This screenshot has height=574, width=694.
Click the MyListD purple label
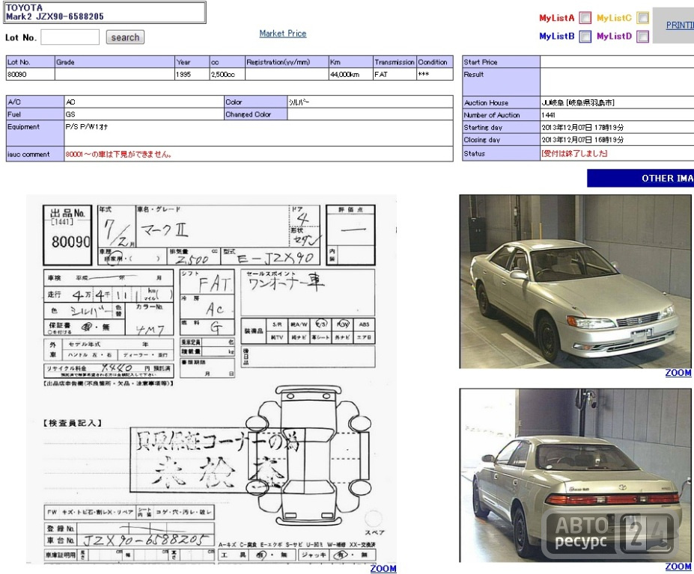[x=615, y=36]
